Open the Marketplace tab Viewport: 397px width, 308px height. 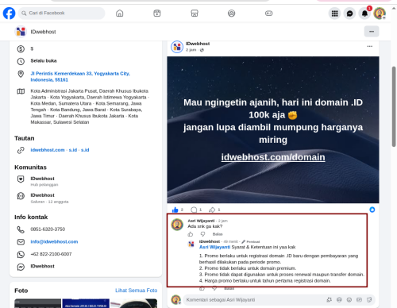click(x=195, y=13)
